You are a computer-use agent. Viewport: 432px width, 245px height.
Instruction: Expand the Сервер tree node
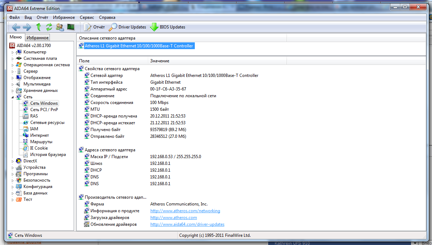click(x=12, y=72)
